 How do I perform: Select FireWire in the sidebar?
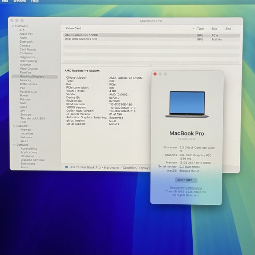25,73
